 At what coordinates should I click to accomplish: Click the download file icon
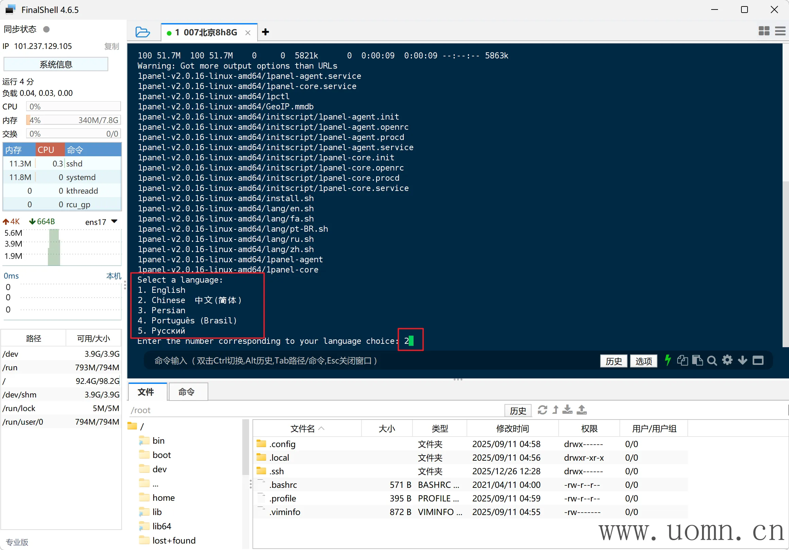pos(567,410)
